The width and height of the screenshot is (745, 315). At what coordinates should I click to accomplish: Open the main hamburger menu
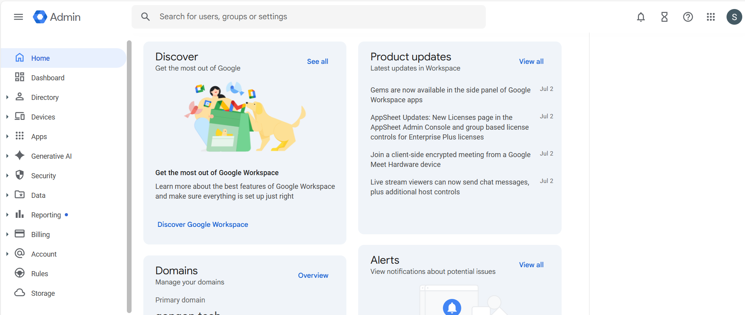click(x=18, y=17)
